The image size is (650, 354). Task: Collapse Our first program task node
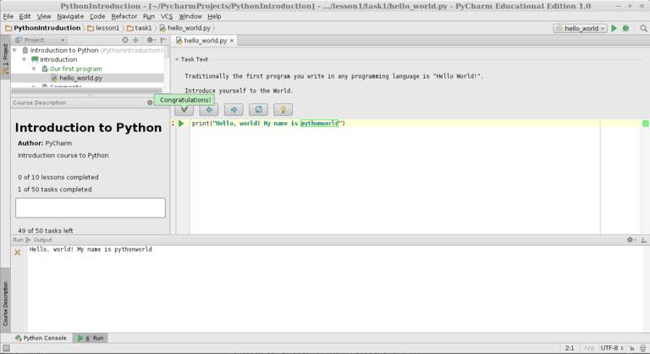[34, 69]
